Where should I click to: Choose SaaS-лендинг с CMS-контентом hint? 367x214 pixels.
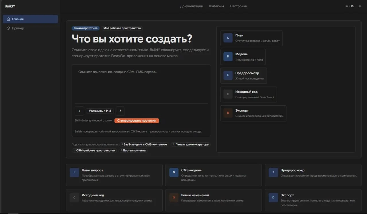tap(144, 144)
